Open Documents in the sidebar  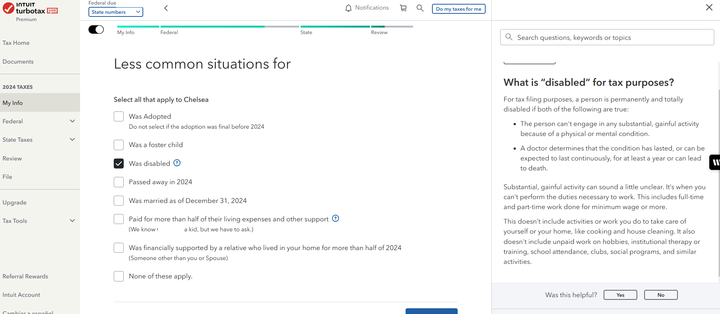click(18, 62)
